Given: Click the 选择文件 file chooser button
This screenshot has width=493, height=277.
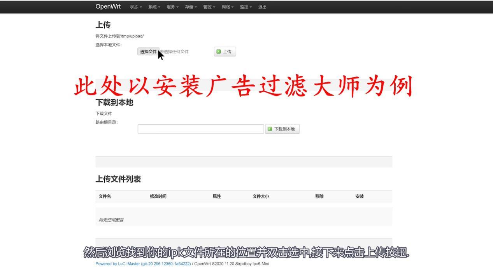Looking at the screenshot, I should point(148,51).
